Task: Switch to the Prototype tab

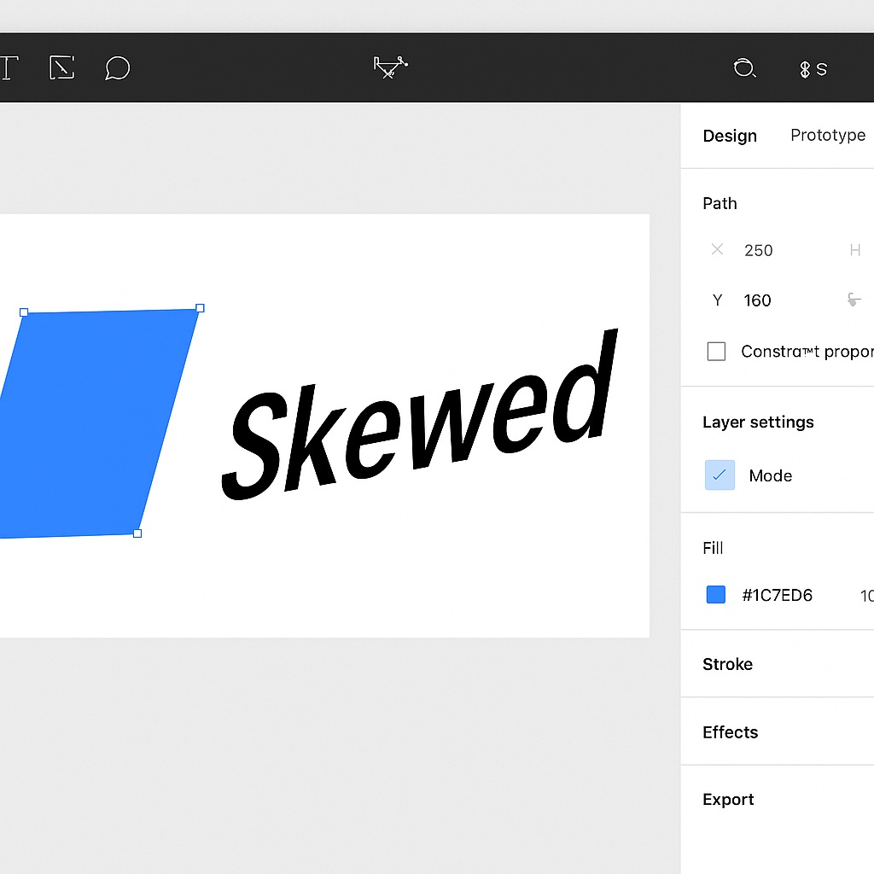Action: click(x=827, y=135)
